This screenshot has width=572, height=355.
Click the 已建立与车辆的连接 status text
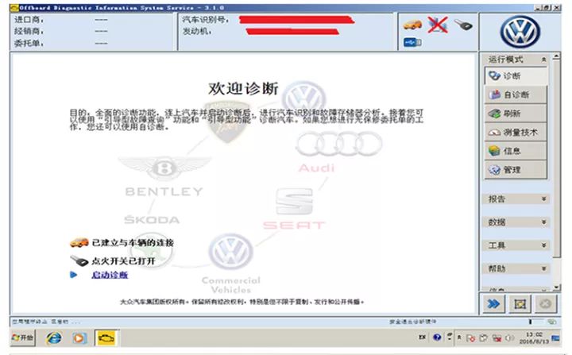(133, 243)
